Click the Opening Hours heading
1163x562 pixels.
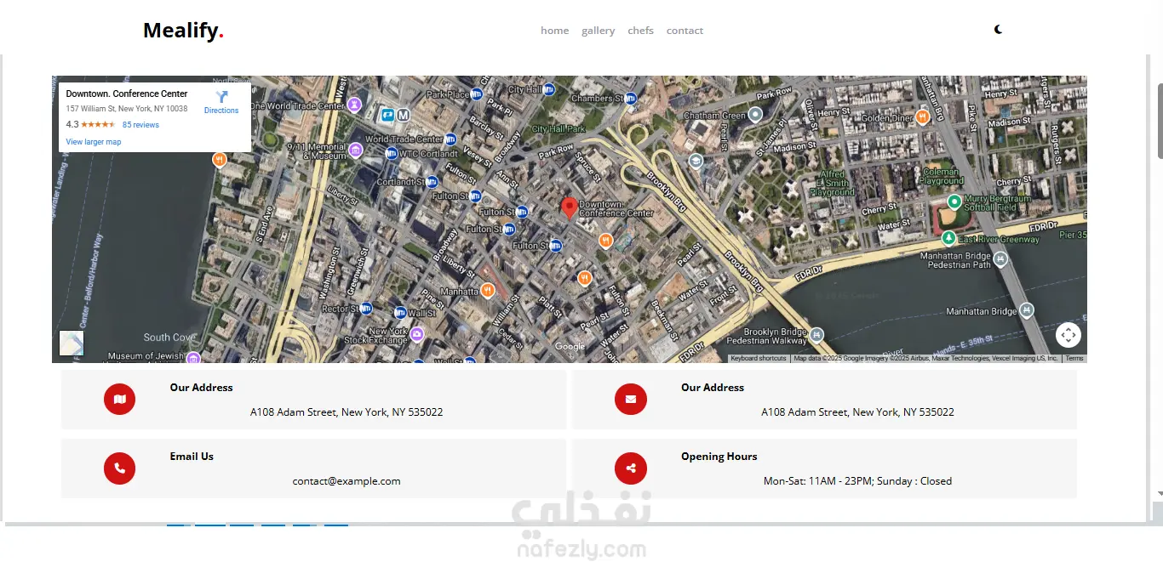[x=719, y=457]
